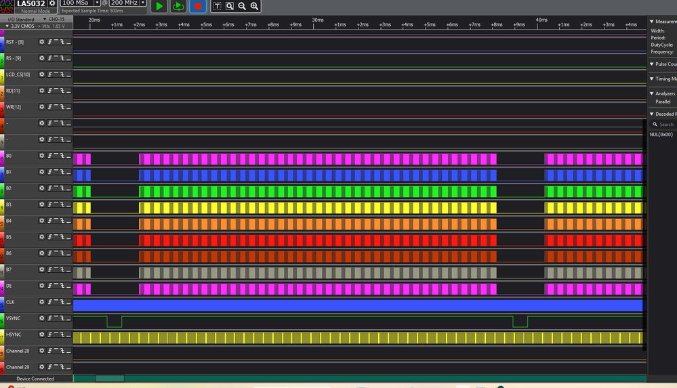Set low level trigger on HSYNC
The width and height of the screenshot is (677, 388).
click(x=68, y=335)
